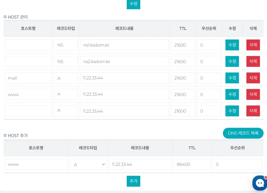Focus the 호스트명 field in HOST 추가
The height and width of the screenshot is (193, 267).
[x=36, y=164]
